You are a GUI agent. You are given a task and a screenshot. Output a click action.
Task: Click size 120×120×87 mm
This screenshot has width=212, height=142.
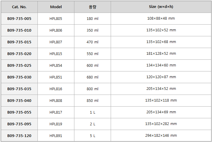[x=161, y=77]
